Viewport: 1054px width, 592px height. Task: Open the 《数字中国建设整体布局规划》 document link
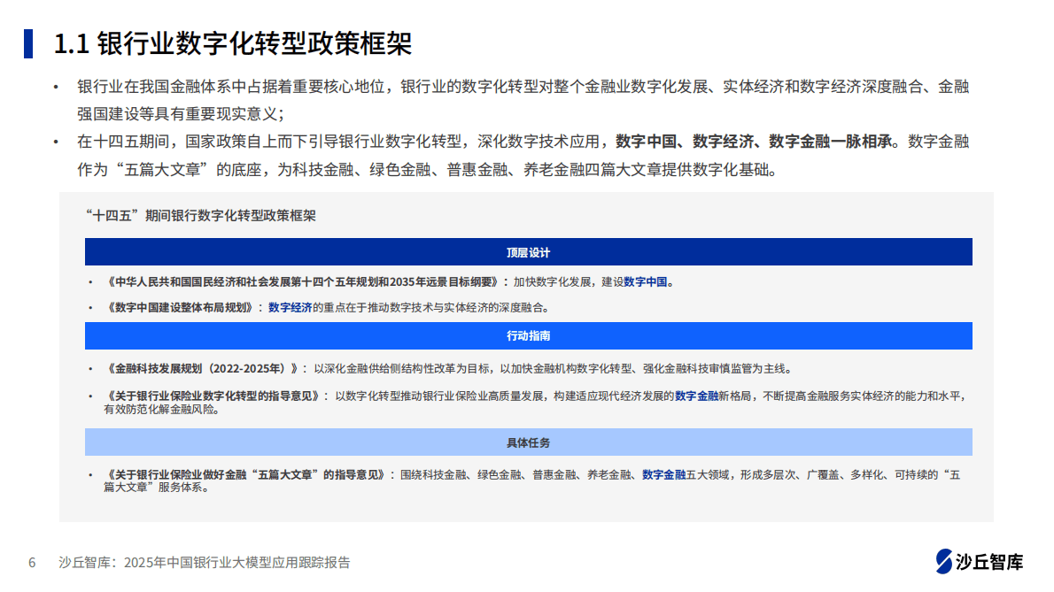164,308
